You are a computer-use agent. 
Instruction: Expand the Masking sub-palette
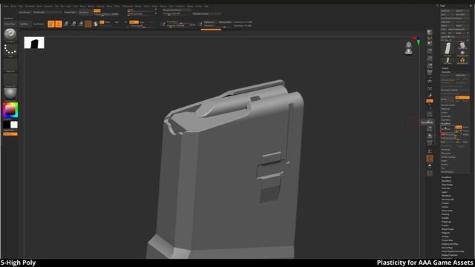coord(445,214)
